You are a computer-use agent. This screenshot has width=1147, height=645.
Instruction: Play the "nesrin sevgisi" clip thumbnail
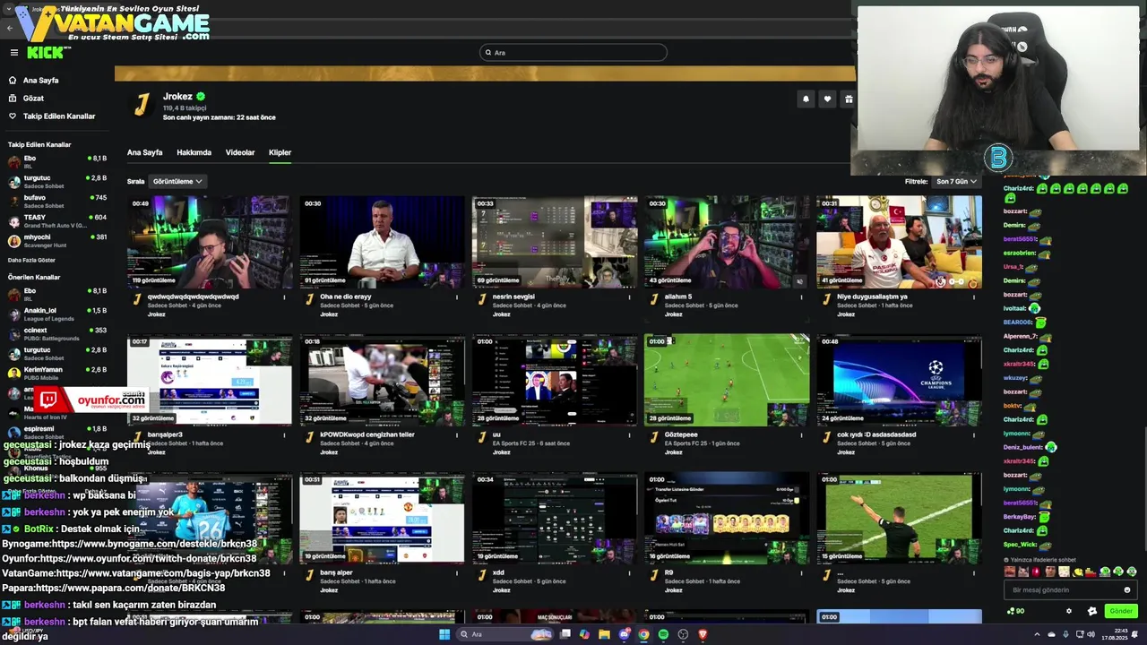point(554,242)
